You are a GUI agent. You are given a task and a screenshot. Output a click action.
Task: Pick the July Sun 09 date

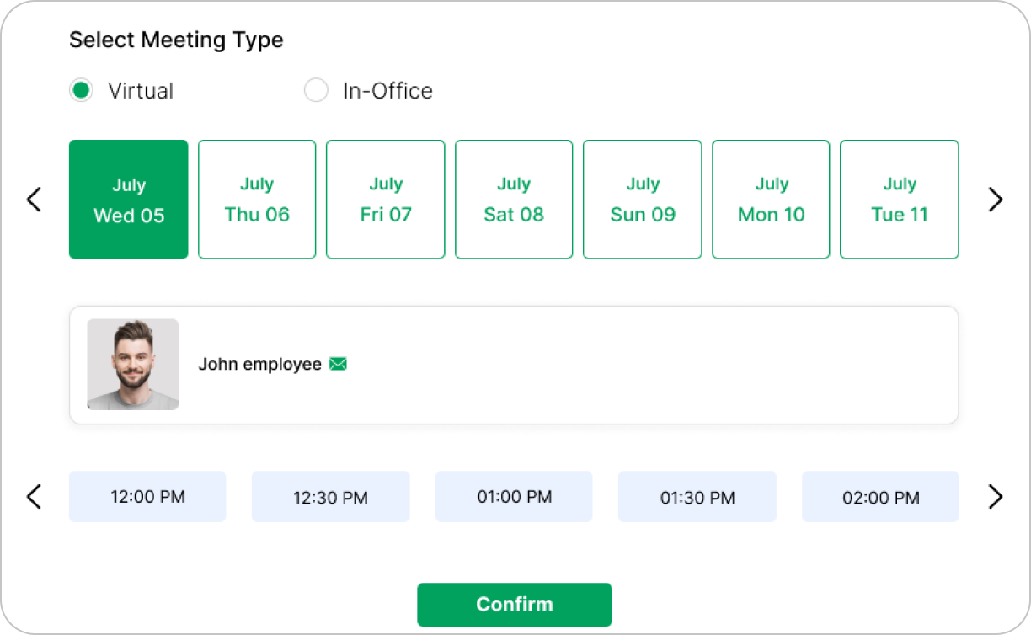coord(643,200)
